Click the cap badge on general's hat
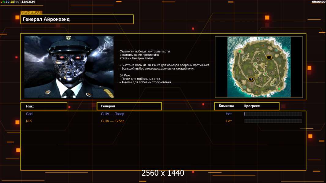 point(69,38)
